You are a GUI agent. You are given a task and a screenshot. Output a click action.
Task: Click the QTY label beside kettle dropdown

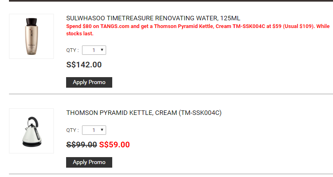coord(72,130)
